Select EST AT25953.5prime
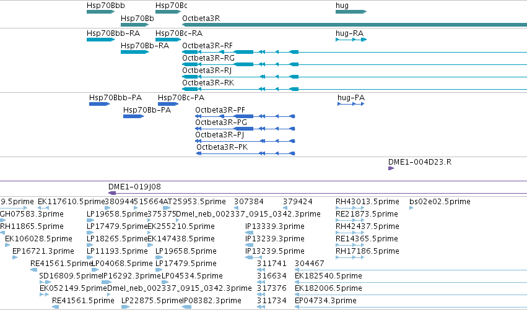 point(194,202)
